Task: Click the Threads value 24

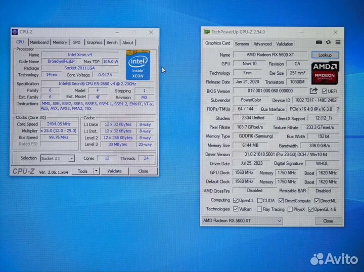Action: [146, 158]
